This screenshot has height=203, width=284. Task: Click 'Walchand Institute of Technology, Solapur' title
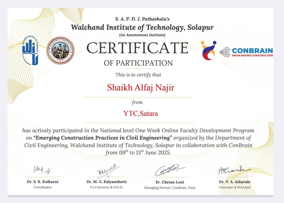pyautogui.click(x=142, y=27)
